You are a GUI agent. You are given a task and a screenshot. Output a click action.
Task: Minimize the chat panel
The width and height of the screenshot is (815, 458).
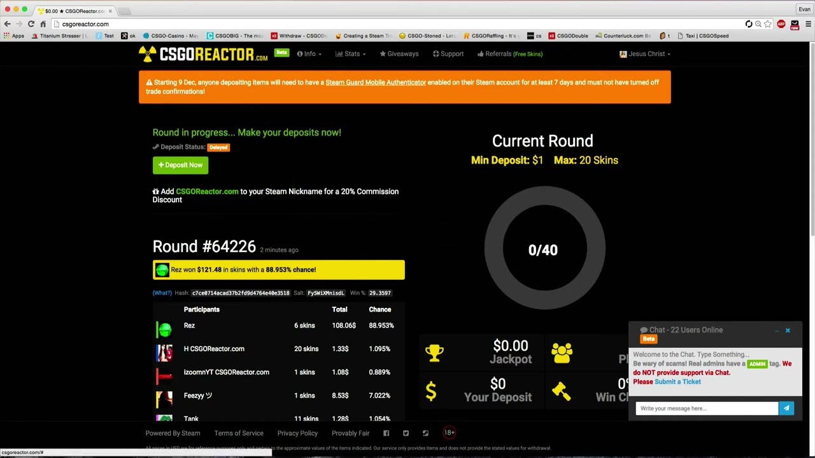click(x=777, y=331)
